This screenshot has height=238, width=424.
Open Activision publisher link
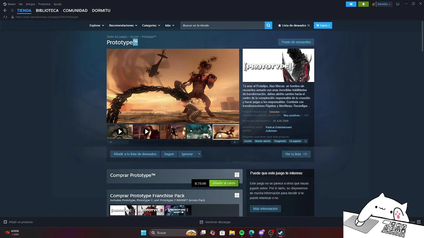coord(271,131)
